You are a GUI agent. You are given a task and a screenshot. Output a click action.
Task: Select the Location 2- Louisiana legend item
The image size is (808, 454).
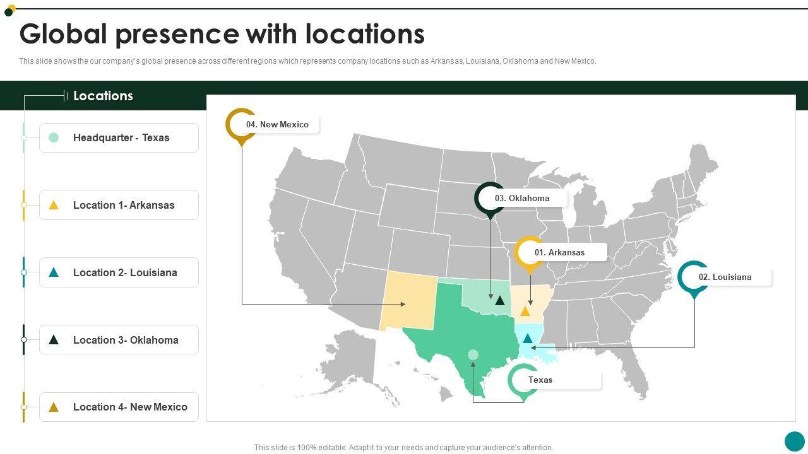click(119, 272)
